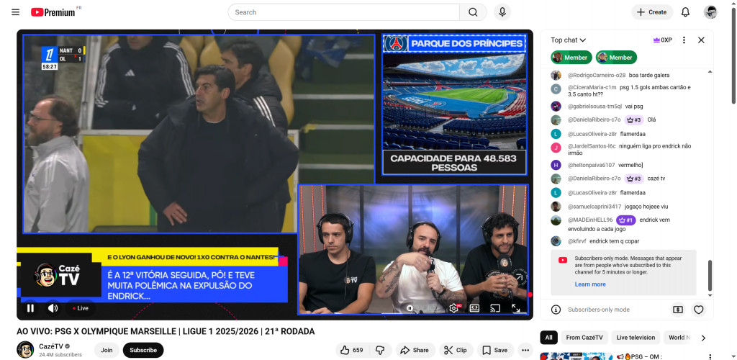The width and height of the screenshot is (737, 360).
Task: Click the Create button
Action: 652,12
